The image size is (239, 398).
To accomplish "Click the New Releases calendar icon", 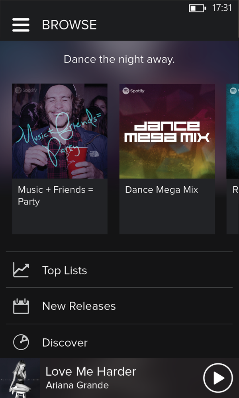I will coord(21,306).
